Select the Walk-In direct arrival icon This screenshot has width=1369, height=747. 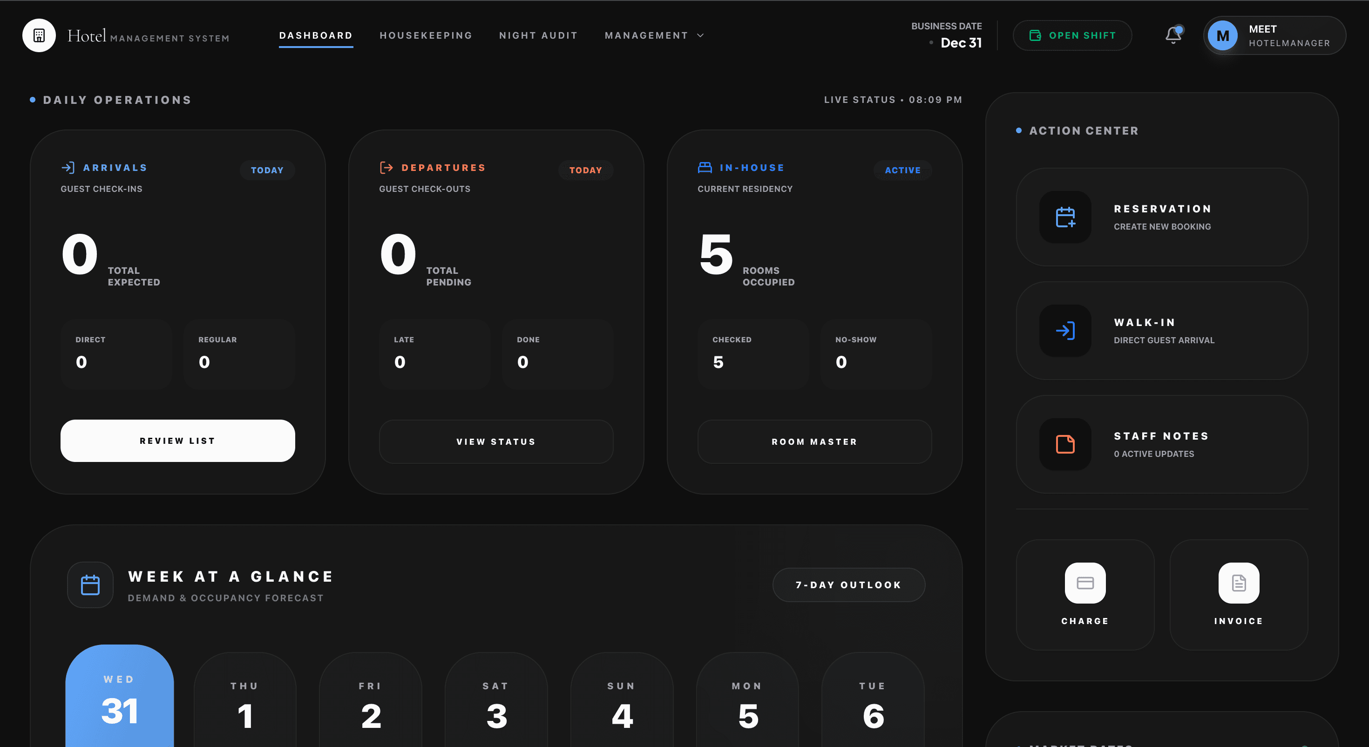click(1065, 331)
